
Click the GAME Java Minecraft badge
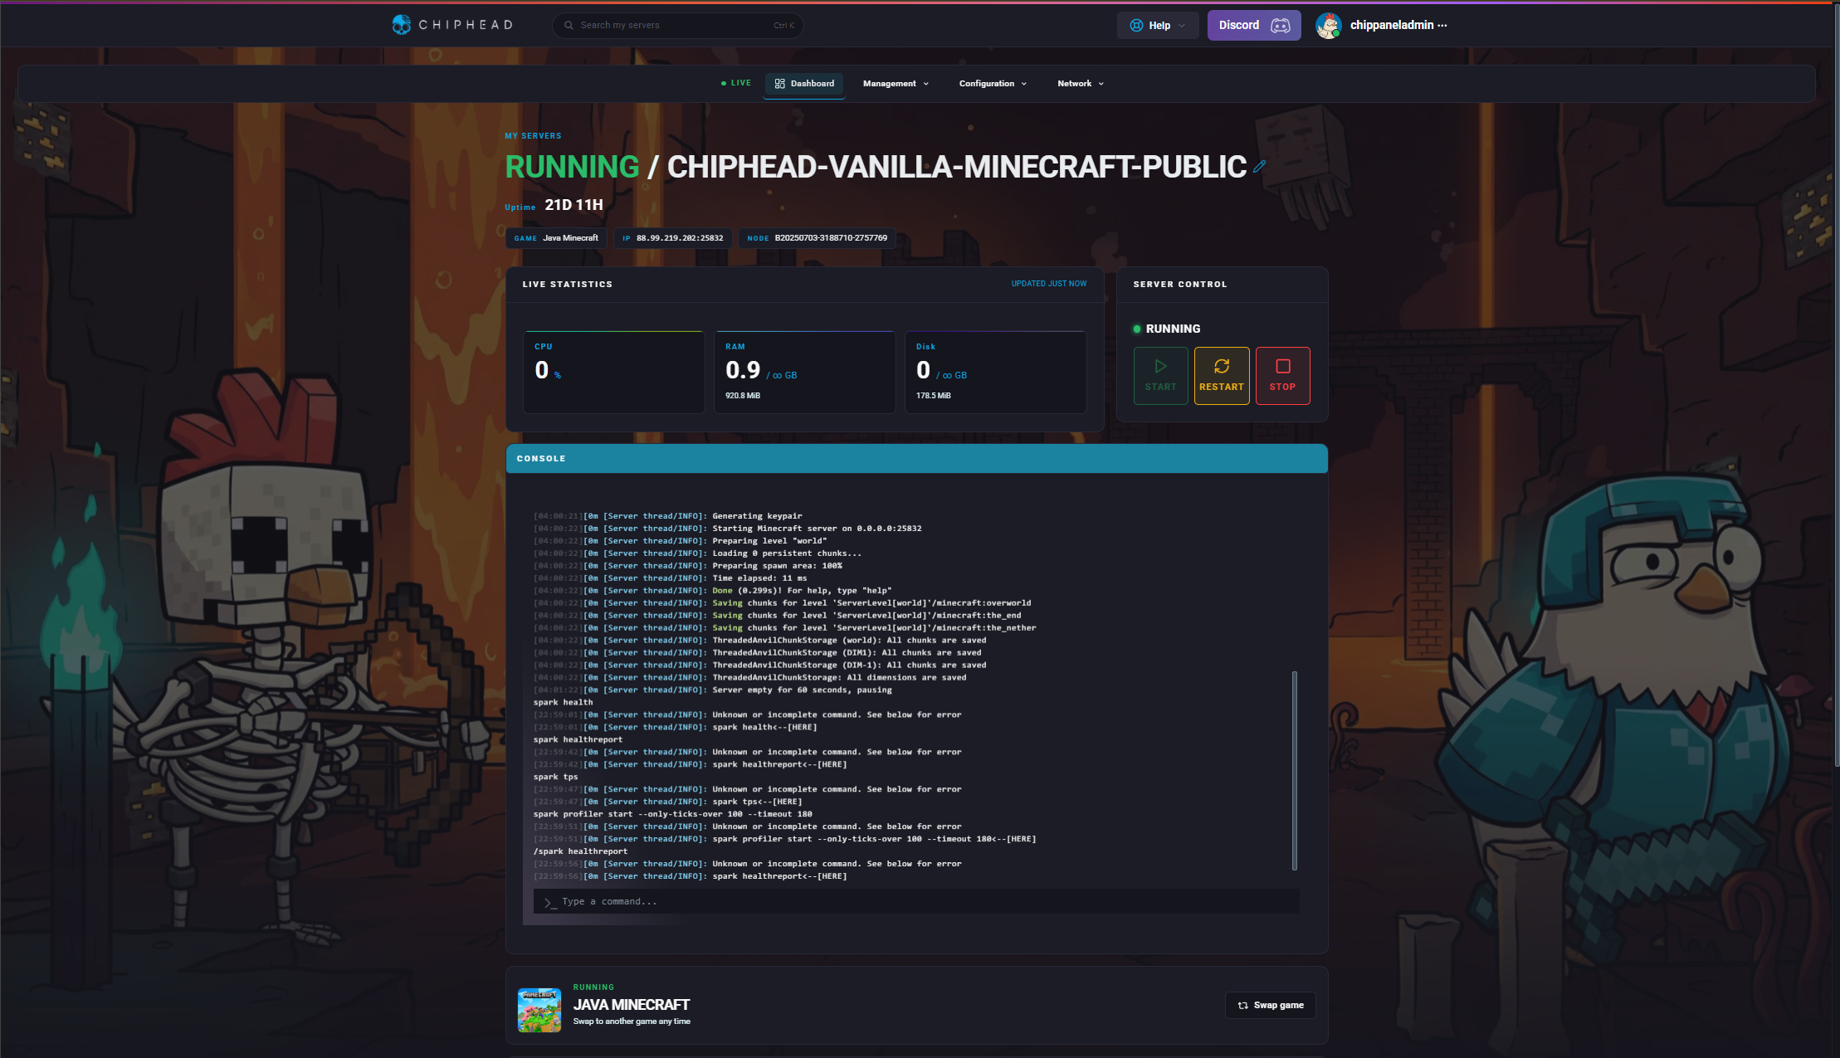[x=556, y=238]
